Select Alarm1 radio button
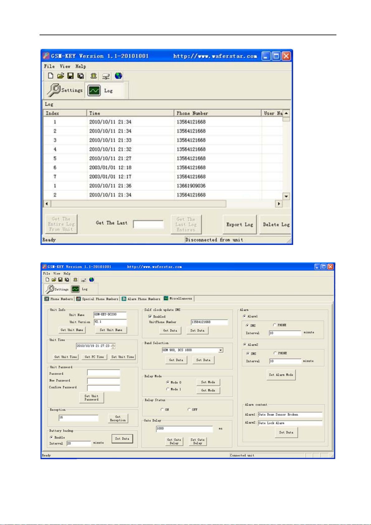The height and width of the screenshot is (525, 371). (245, 316)
